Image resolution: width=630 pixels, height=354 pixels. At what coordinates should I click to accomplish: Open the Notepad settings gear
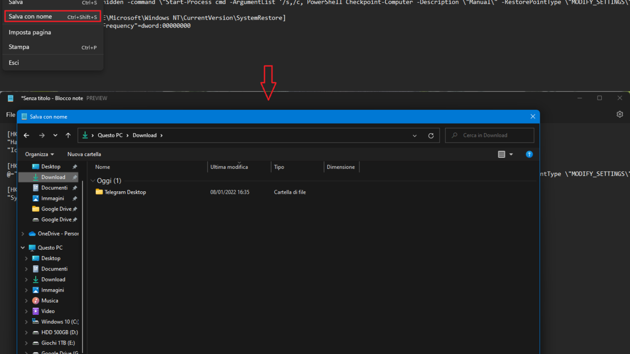pyautogui.click(x=619, y=115)
